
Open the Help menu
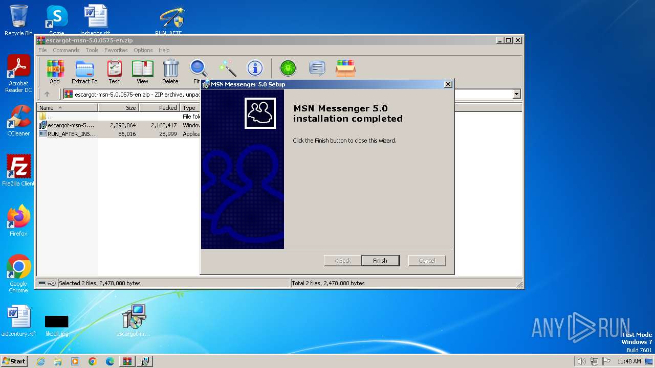point(164,50)
